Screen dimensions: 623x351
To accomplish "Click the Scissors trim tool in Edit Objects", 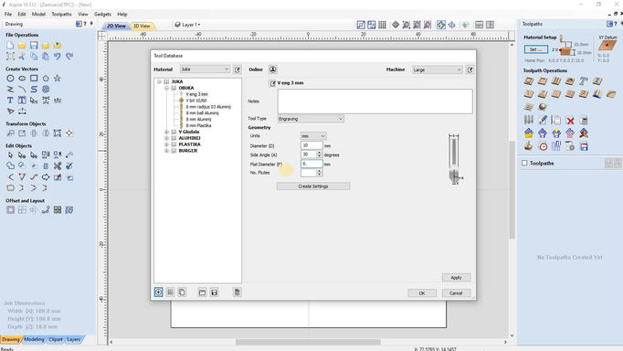I will [58, 165].
